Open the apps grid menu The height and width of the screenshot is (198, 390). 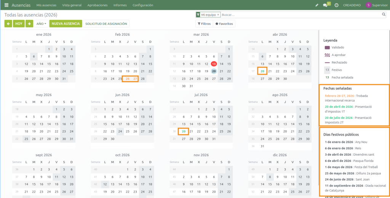coord(6,5)
